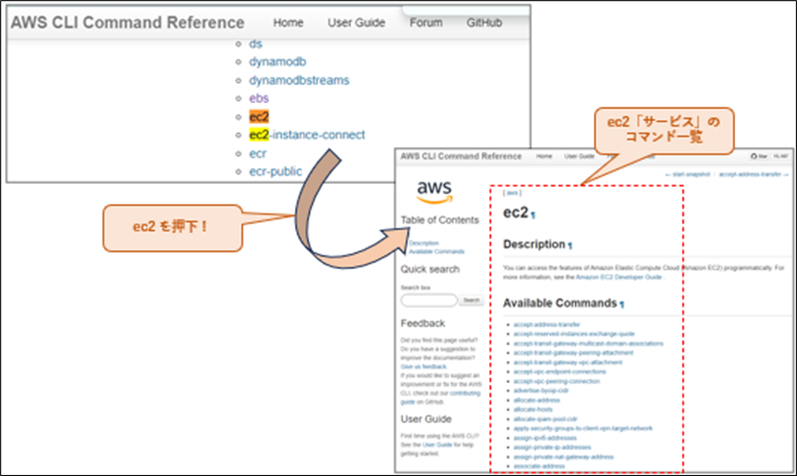The height and width of the screenshot is (476, 797).
Task: Jump to Available Commands in Table of Contents
Action: tap(437, 251)
